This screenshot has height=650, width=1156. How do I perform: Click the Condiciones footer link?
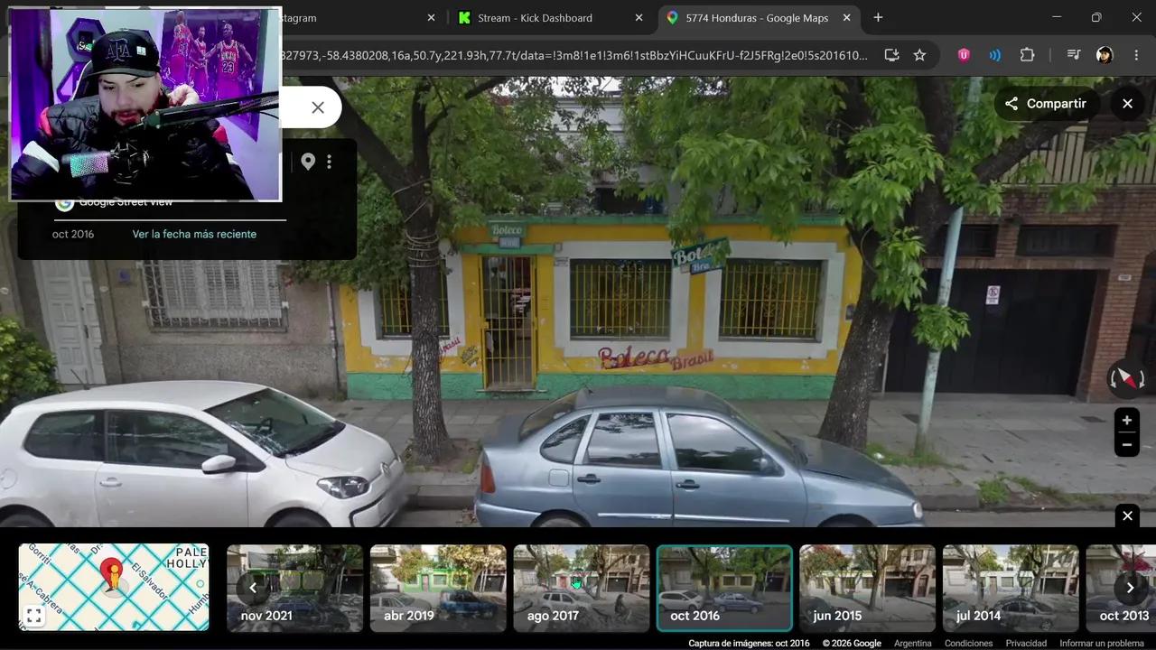point(968,644)
